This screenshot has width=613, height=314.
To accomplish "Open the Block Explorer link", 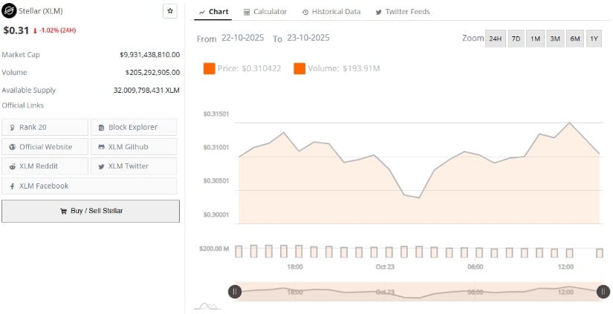I will point(134,127).
